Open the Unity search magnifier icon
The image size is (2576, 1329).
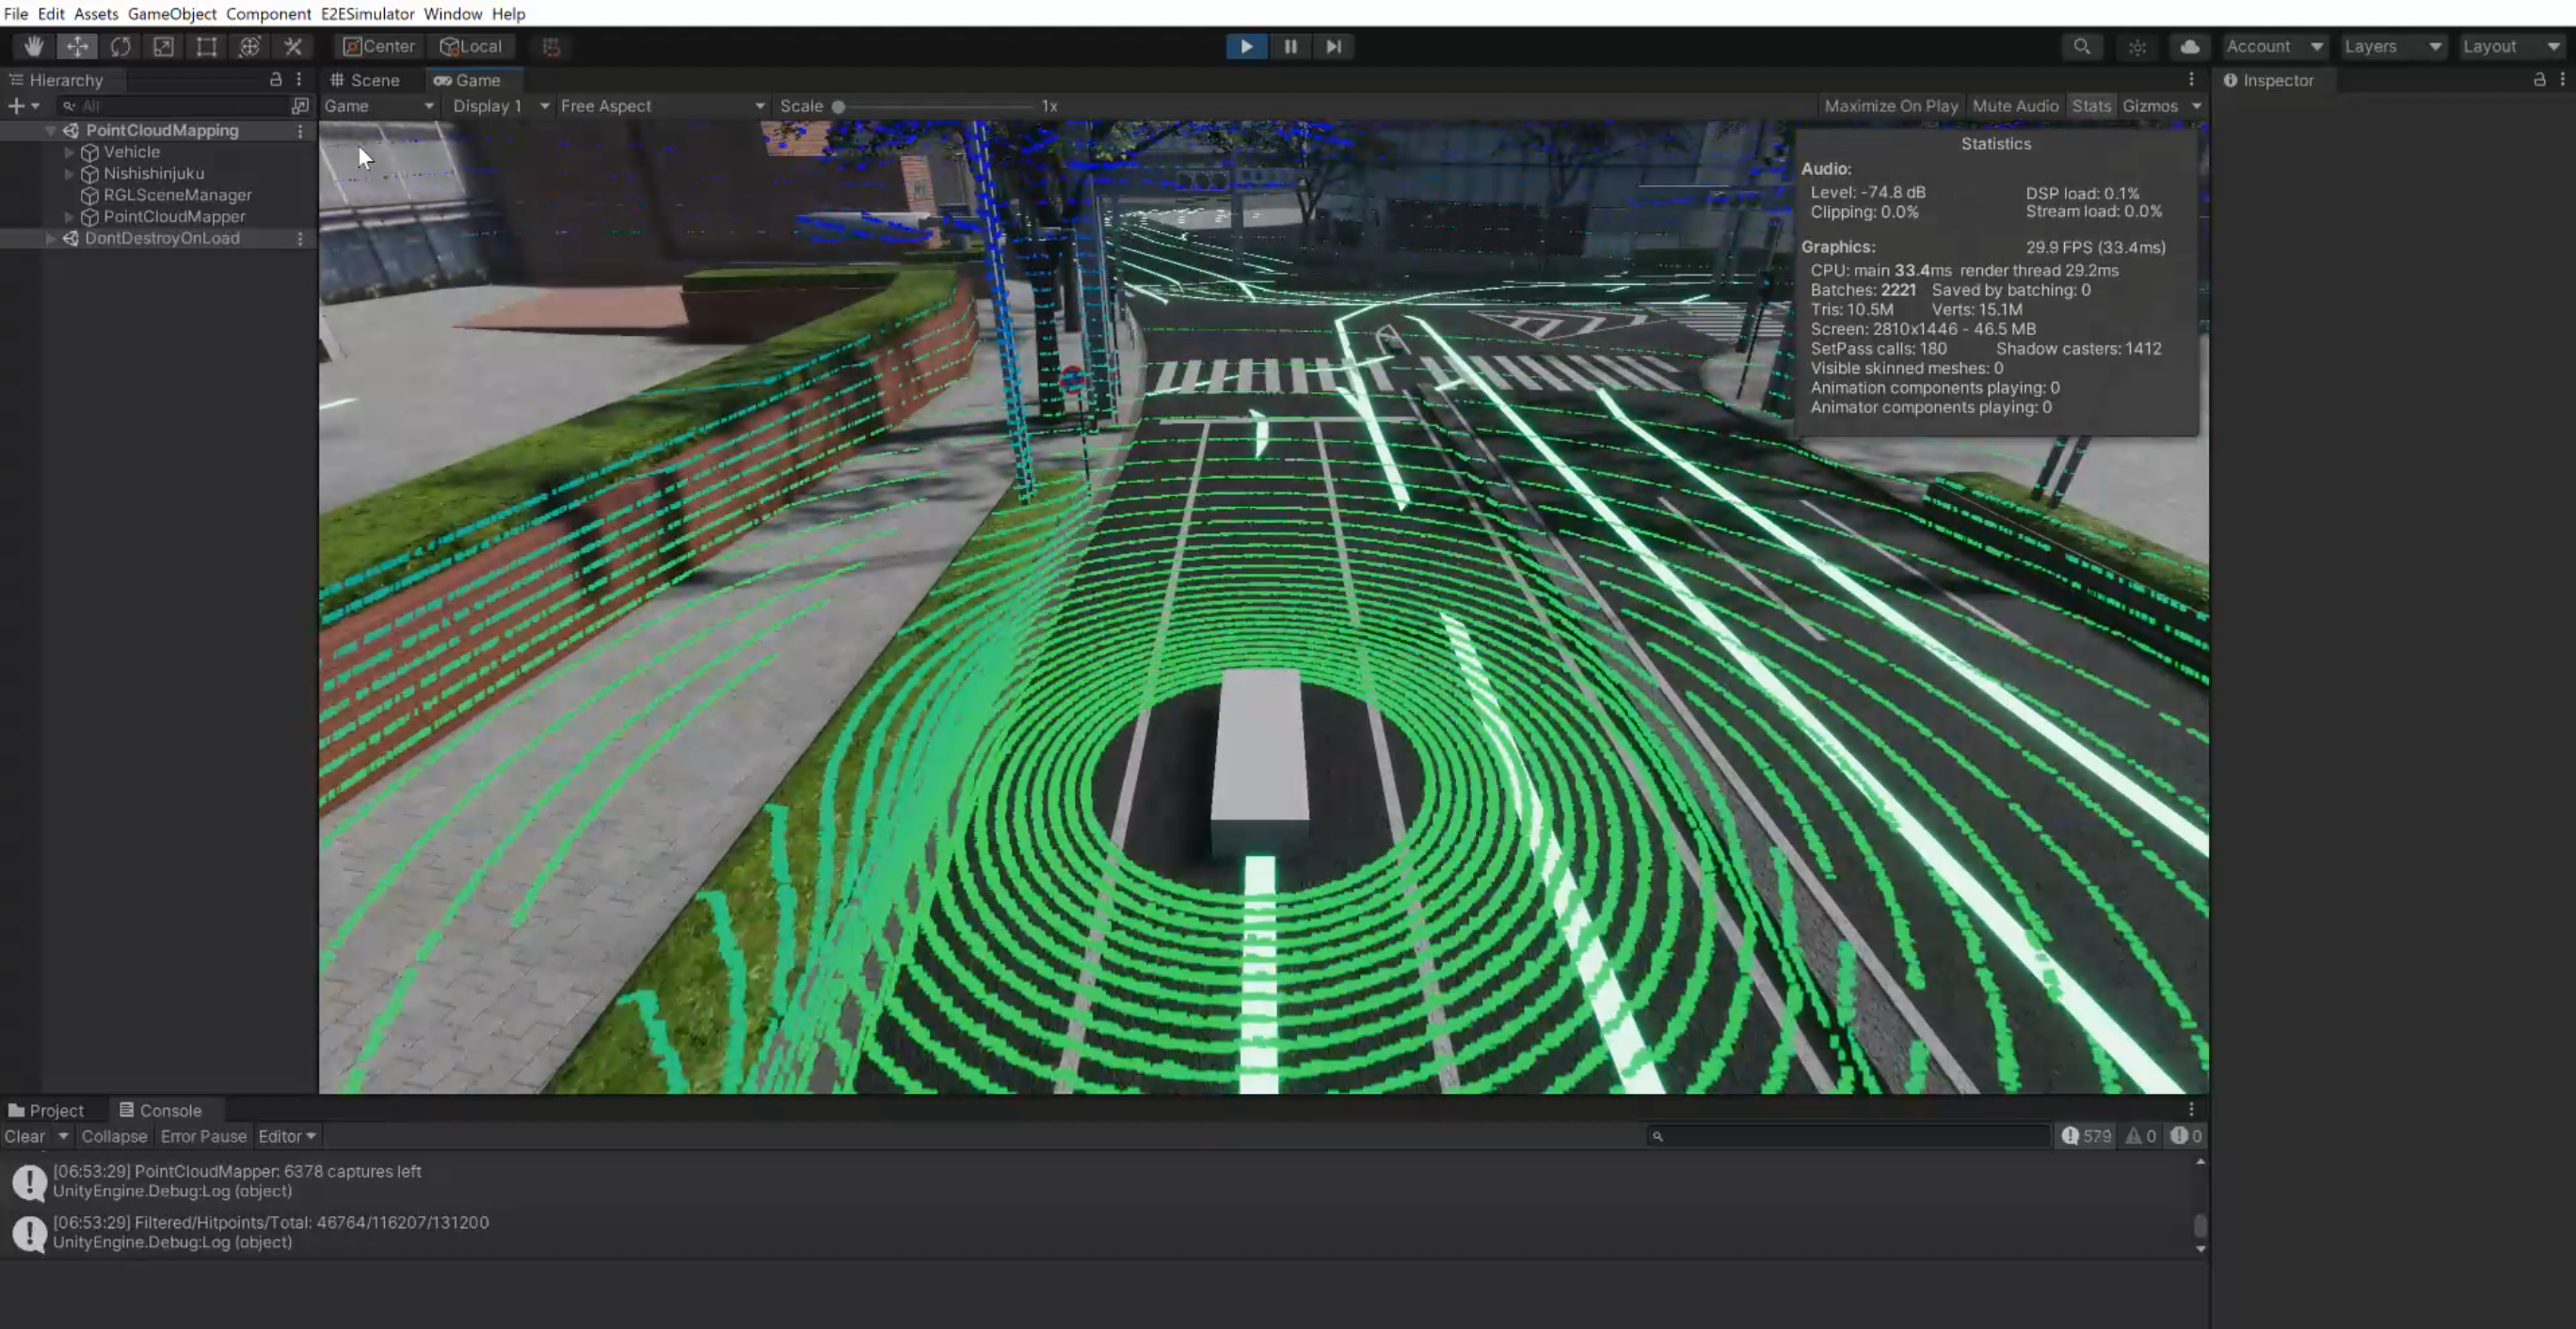2082,46
